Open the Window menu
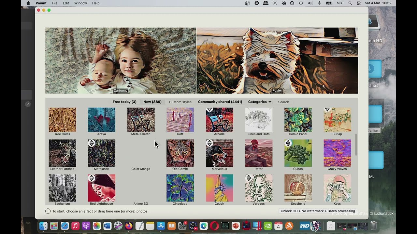This screenshot has width=417, height=234. 80,3
